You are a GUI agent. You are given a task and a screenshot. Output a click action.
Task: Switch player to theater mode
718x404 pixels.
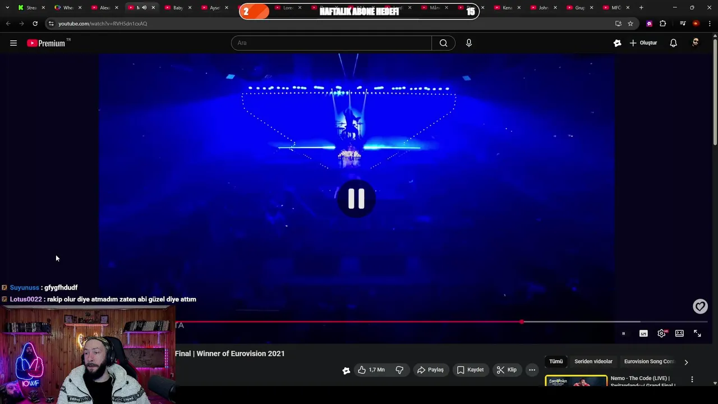coord(679,333)
